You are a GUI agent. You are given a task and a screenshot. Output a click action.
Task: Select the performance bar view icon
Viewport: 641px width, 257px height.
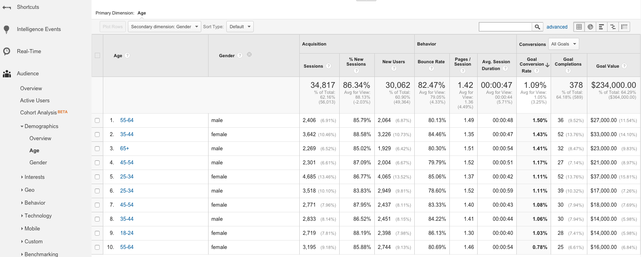tap(601, 27)
